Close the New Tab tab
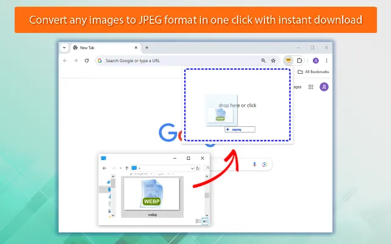The height and width of the screenshot is (244, 391). (x=136, y=48)
